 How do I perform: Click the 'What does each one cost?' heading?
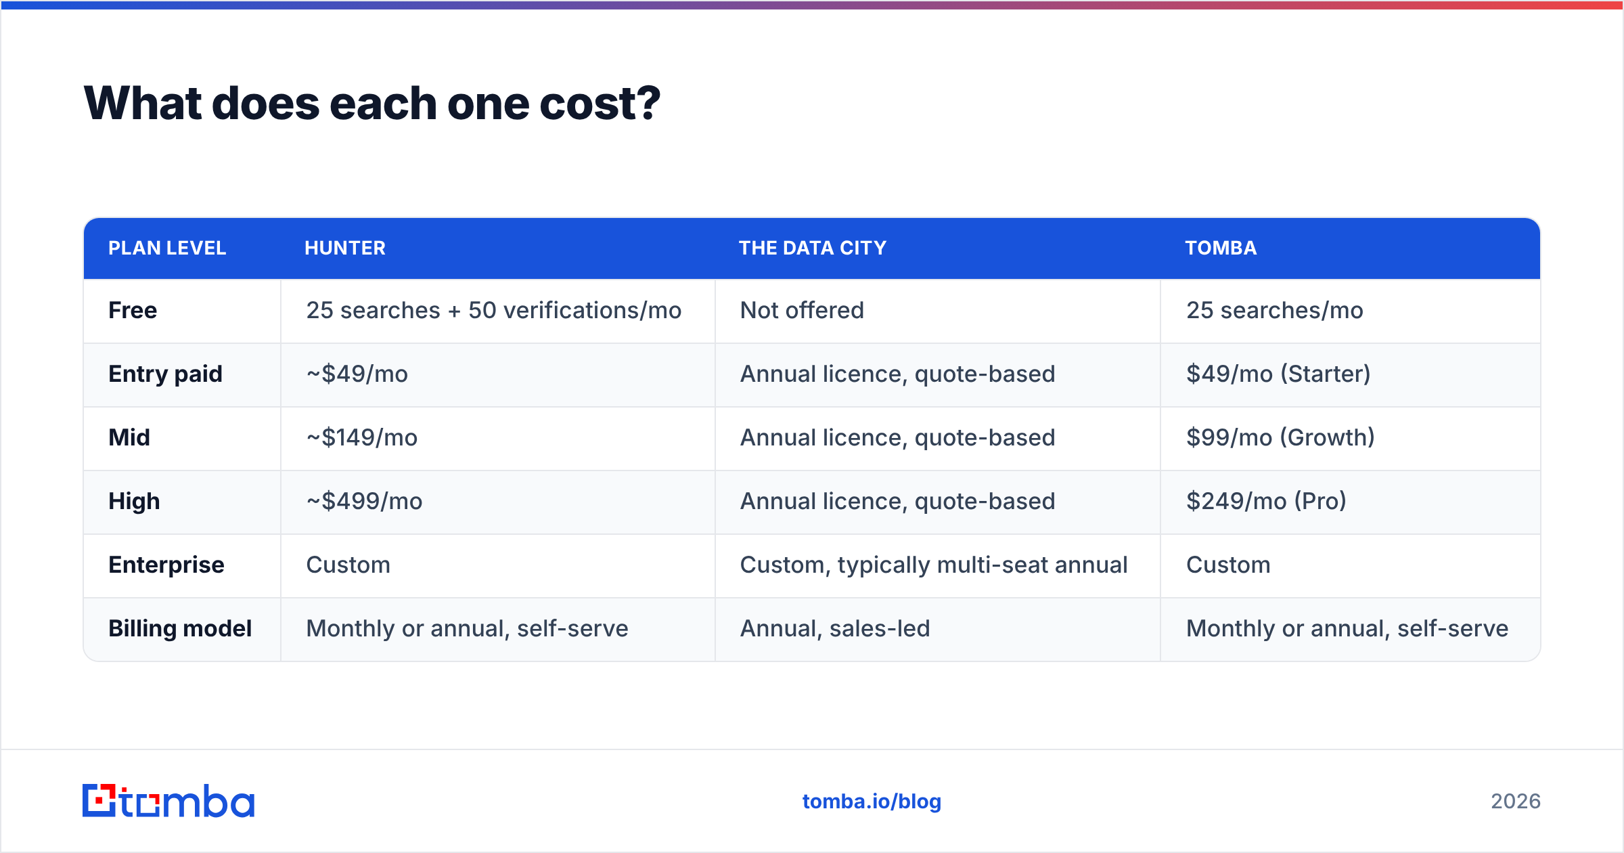click(x=371, y=104)
